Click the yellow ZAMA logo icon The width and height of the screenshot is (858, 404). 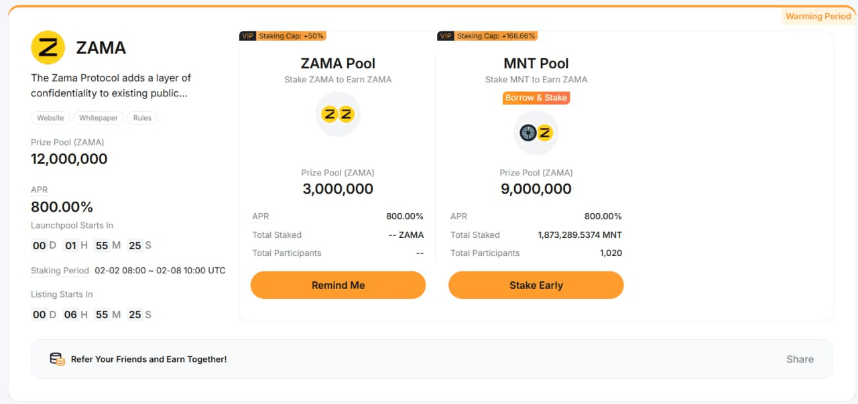click(x=48, y=48)
